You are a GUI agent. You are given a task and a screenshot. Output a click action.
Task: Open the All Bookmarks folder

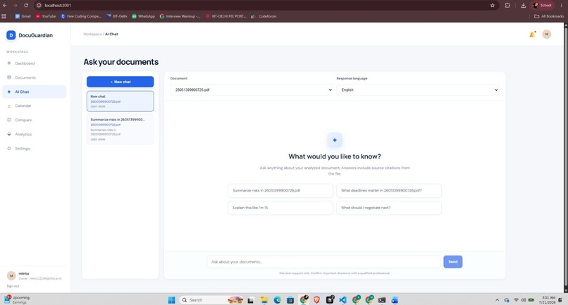(549, 16)
